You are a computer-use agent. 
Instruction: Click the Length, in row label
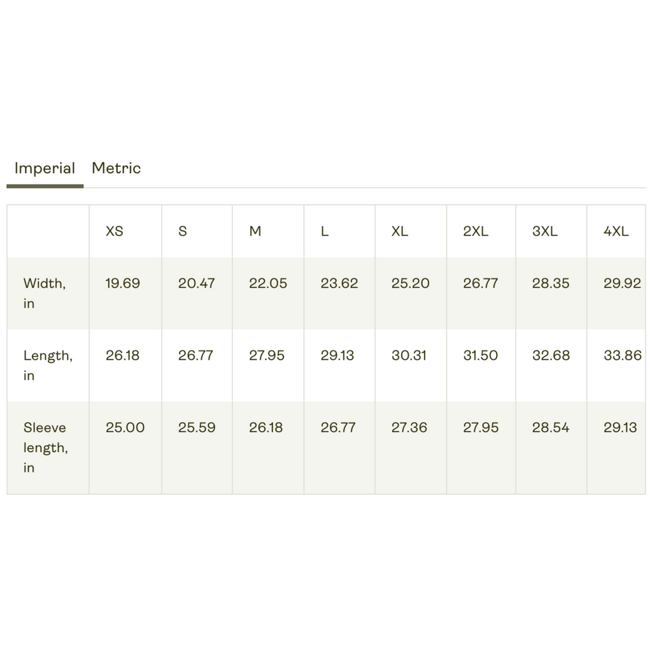coord(48,365)
